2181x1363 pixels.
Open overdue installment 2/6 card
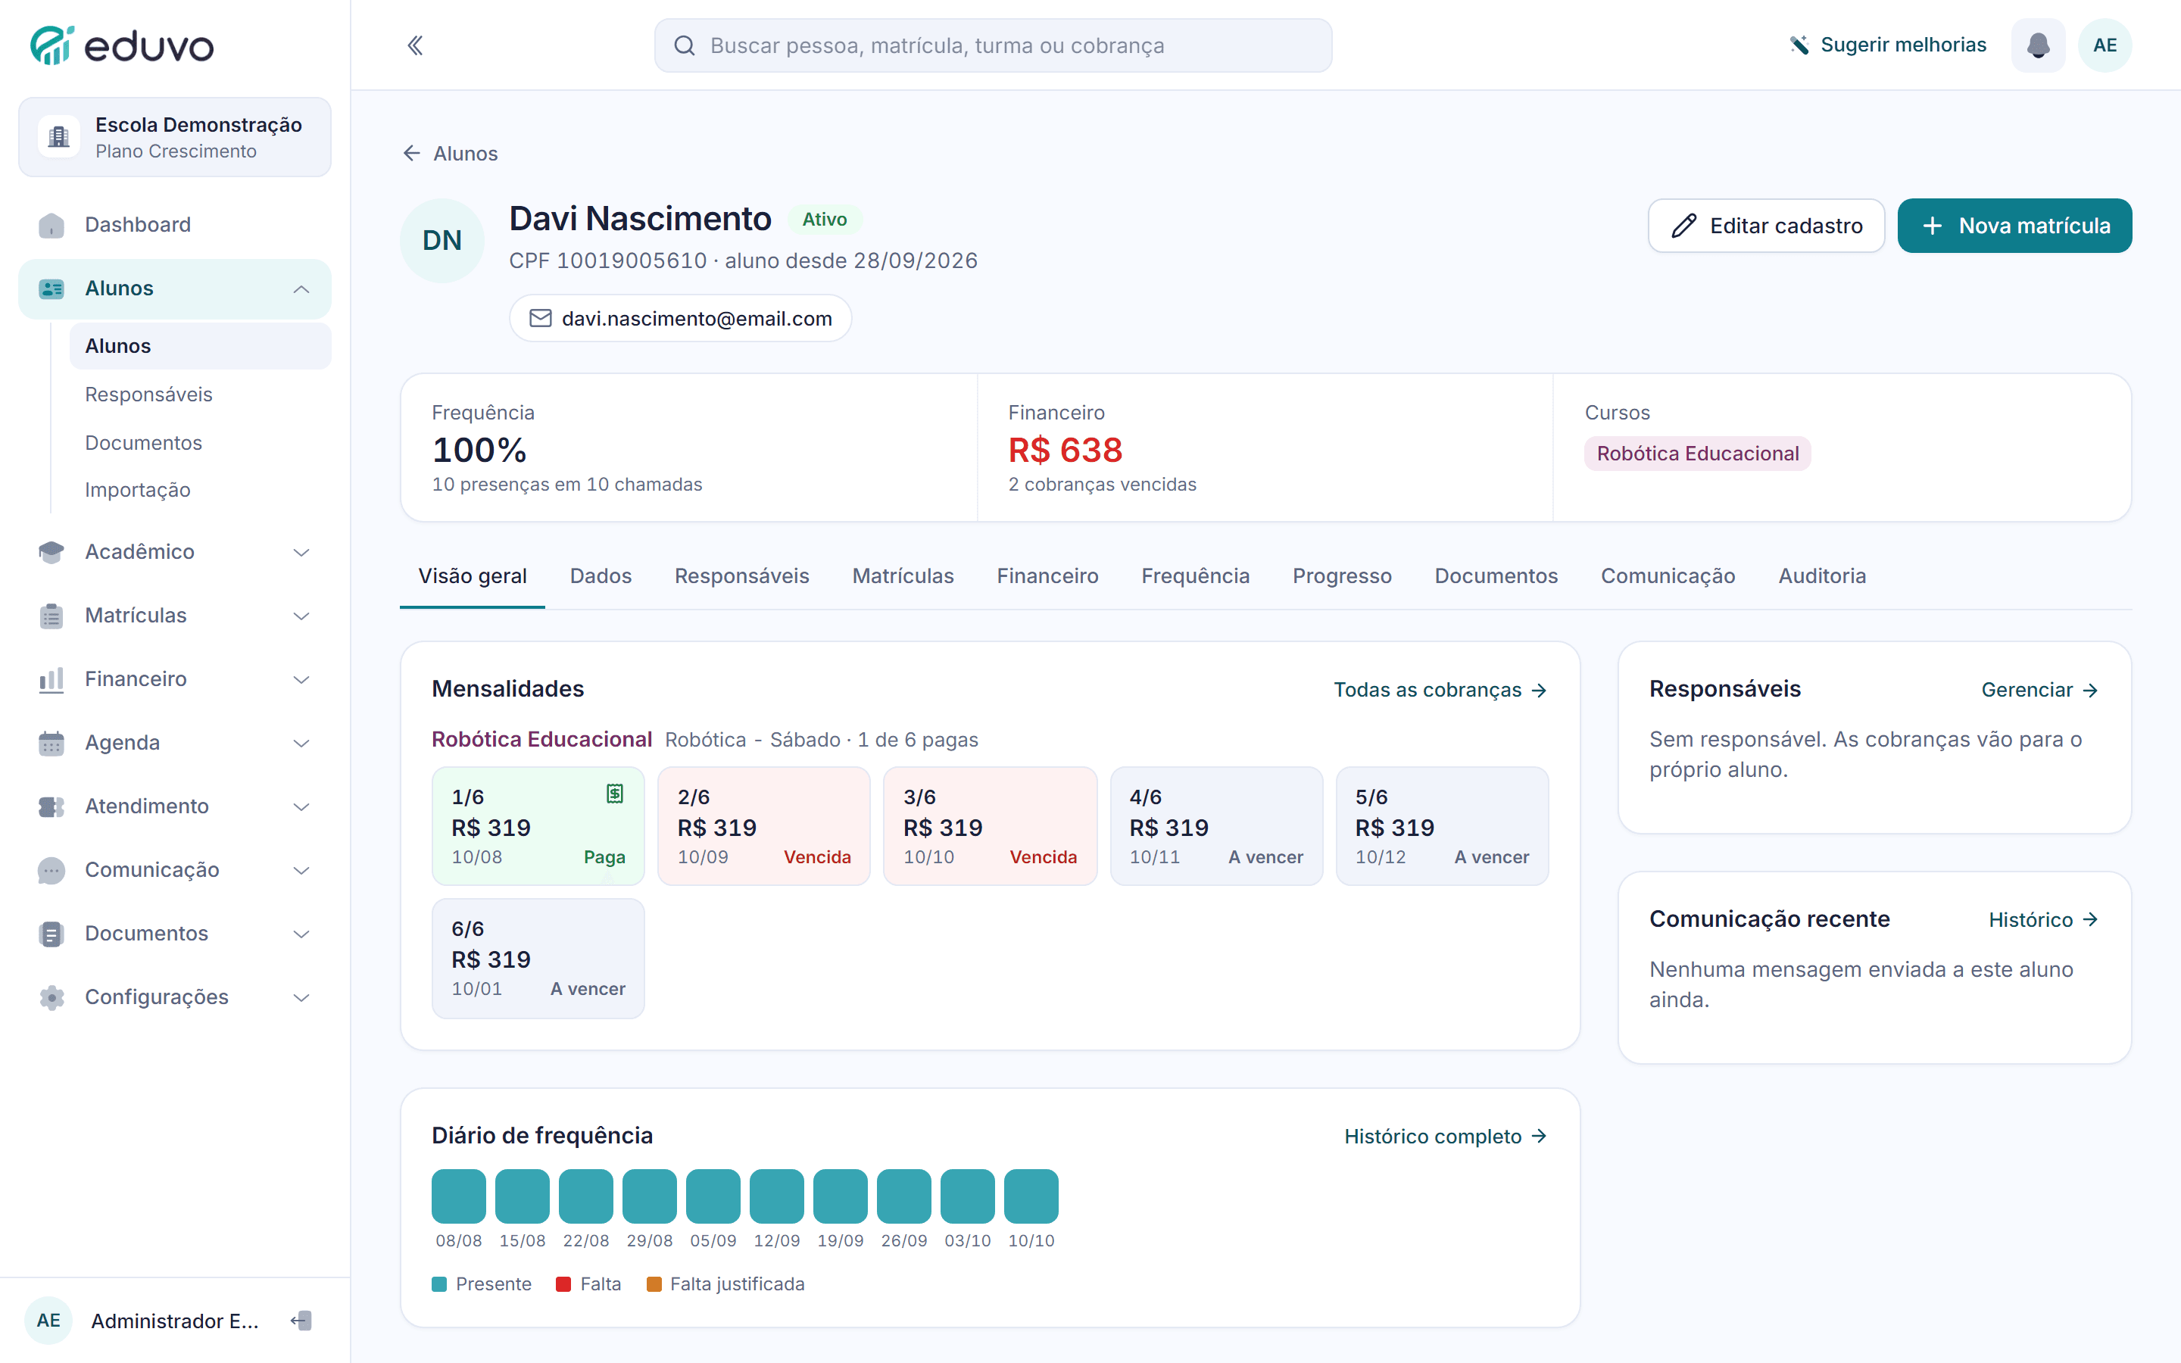(x=763, y=825)
